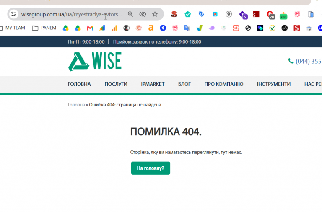Call the (044) 355 phone number
Image resolution: width=322 pixels, height=212 pixels.
point(305,61)
